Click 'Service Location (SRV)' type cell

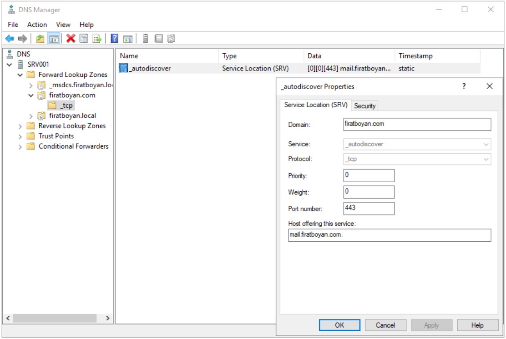click(x=255, y=68)
